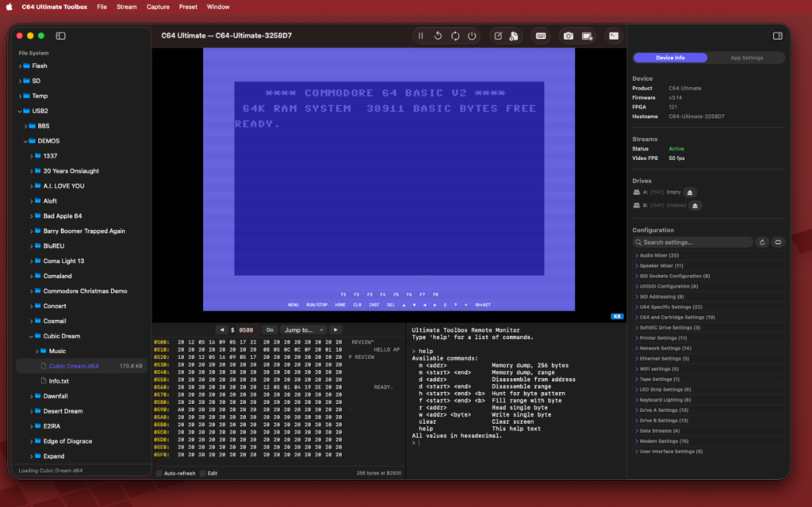Image resolution: width=812 pixels, height=507 pixels.
Task: Take a screenshot with the camera icon
Action: [569, 36]
